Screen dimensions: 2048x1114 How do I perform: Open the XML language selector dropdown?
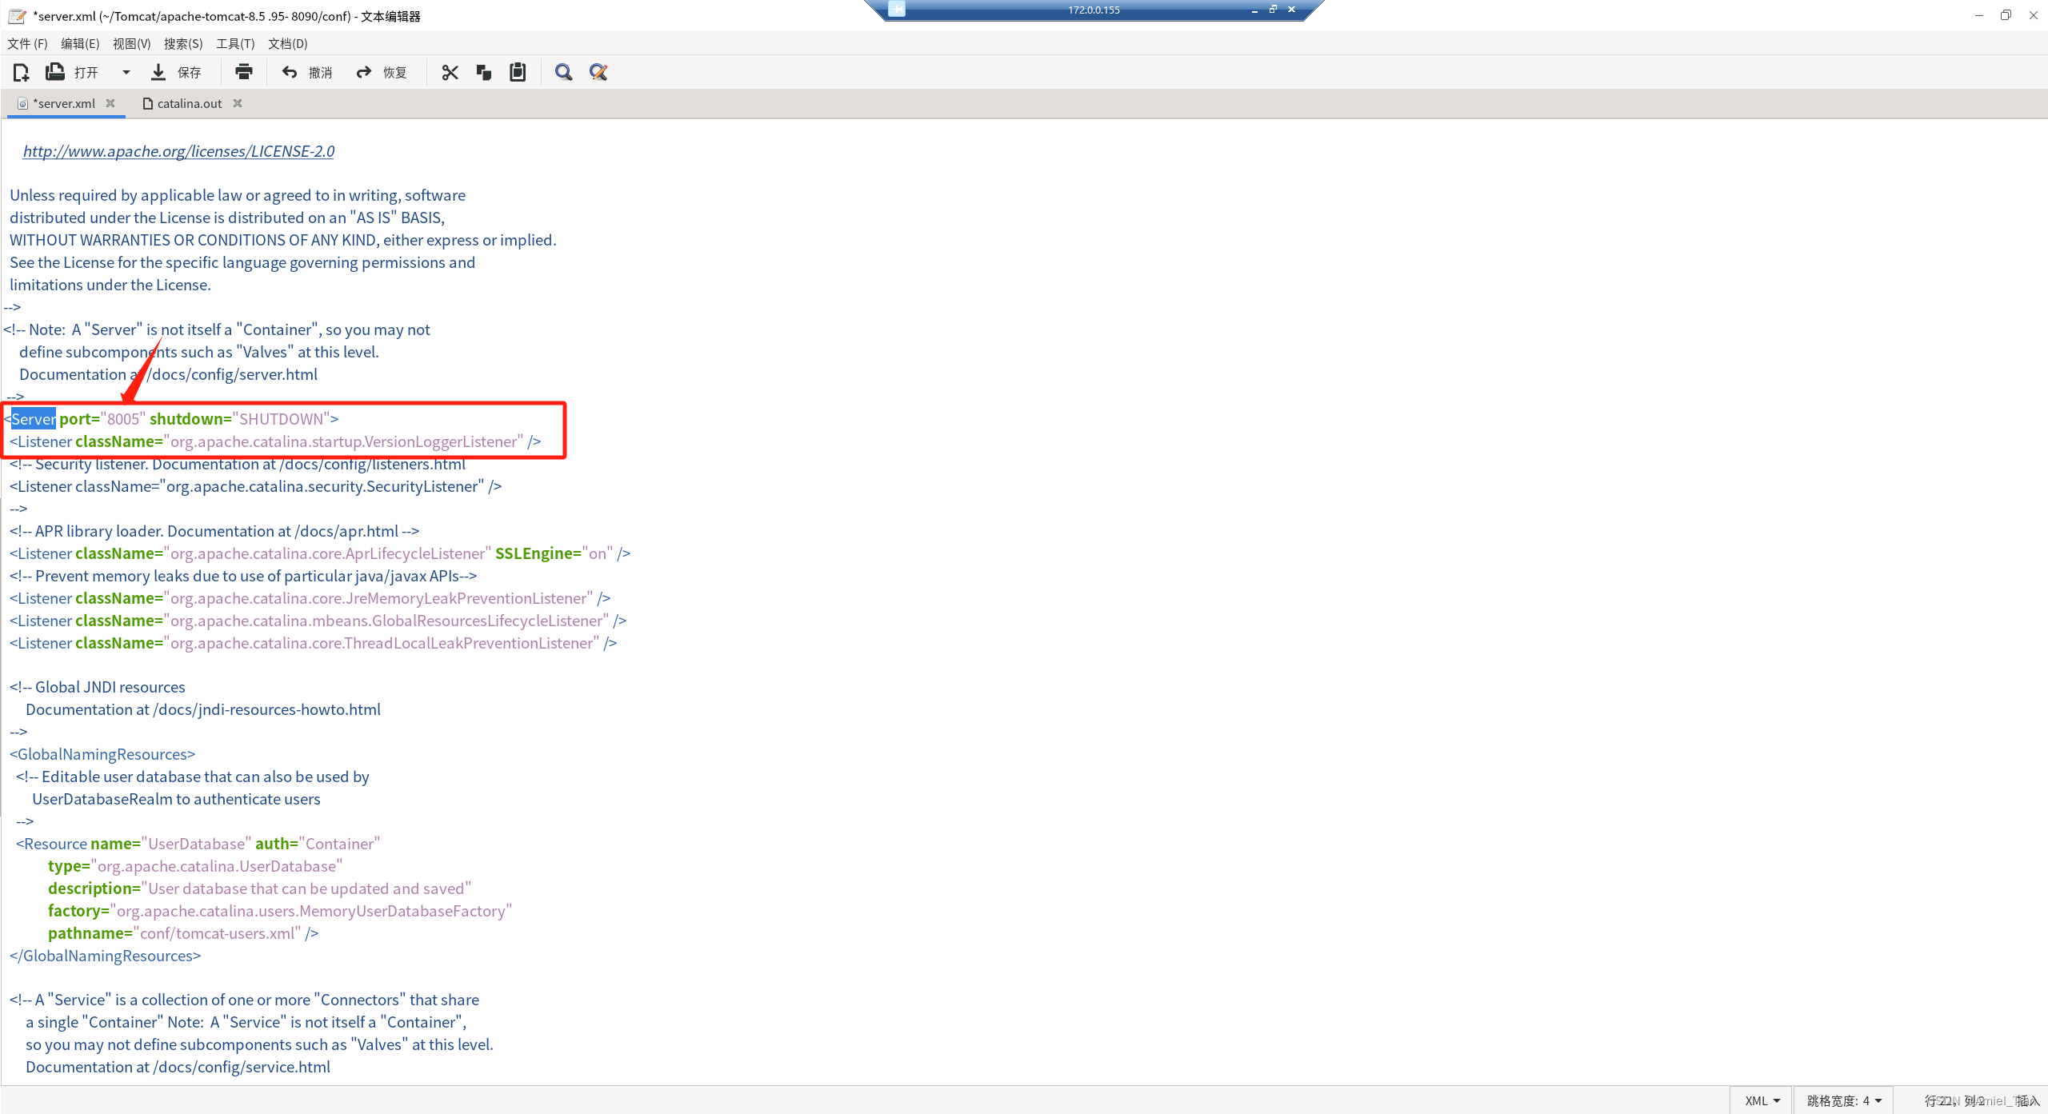pos(1762,1100)
